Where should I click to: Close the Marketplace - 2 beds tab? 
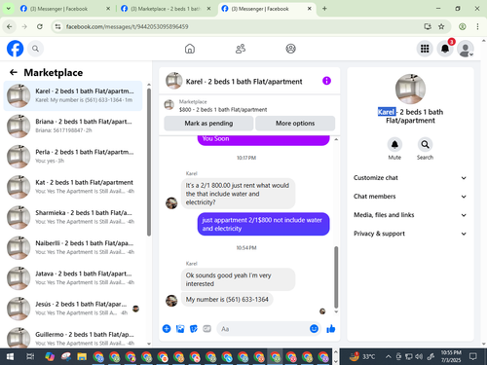coord(208,9)
